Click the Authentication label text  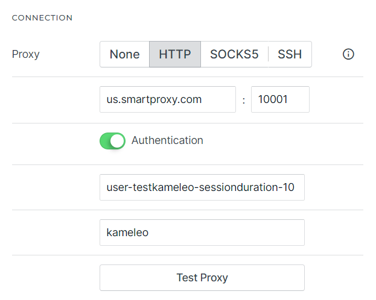click(x=167, y=140)
